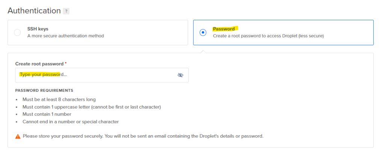Click the orange warning triangle icon
Screen dimensions: 385x164
[18, 136]
